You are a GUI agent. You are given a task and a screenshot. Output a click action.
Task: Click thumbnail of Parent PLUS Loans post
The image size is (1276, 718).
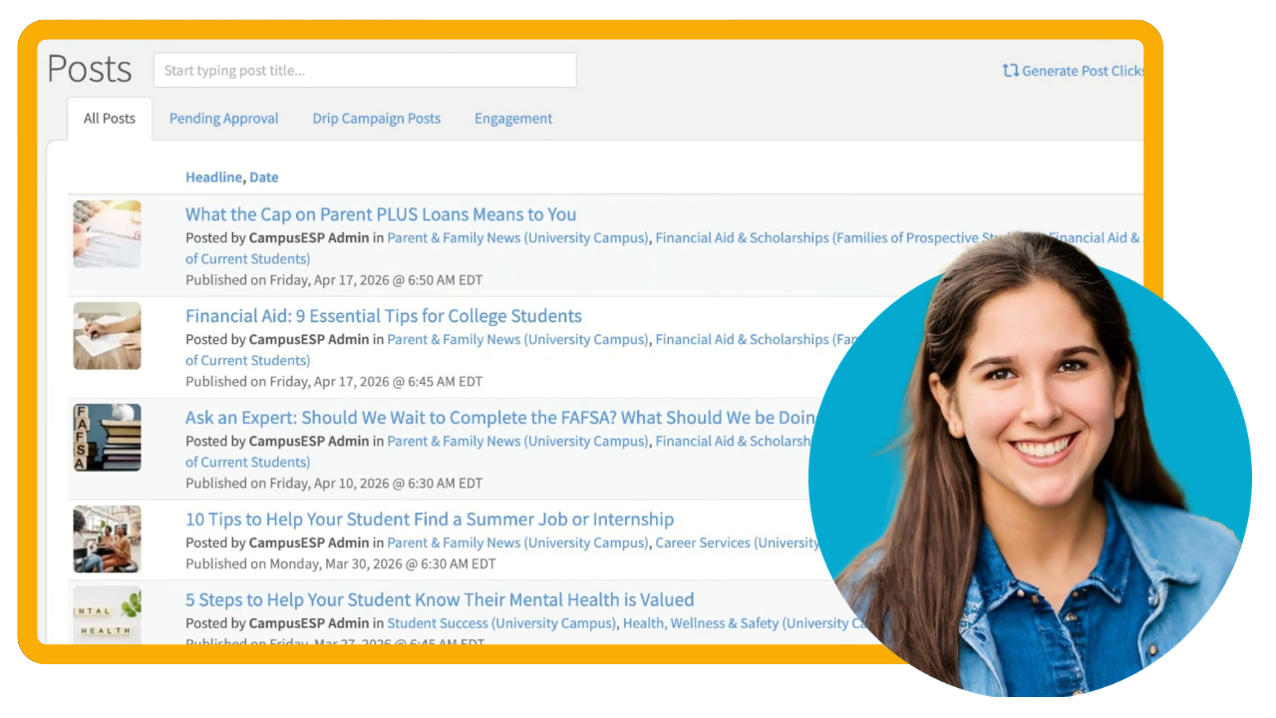point(107,234)
